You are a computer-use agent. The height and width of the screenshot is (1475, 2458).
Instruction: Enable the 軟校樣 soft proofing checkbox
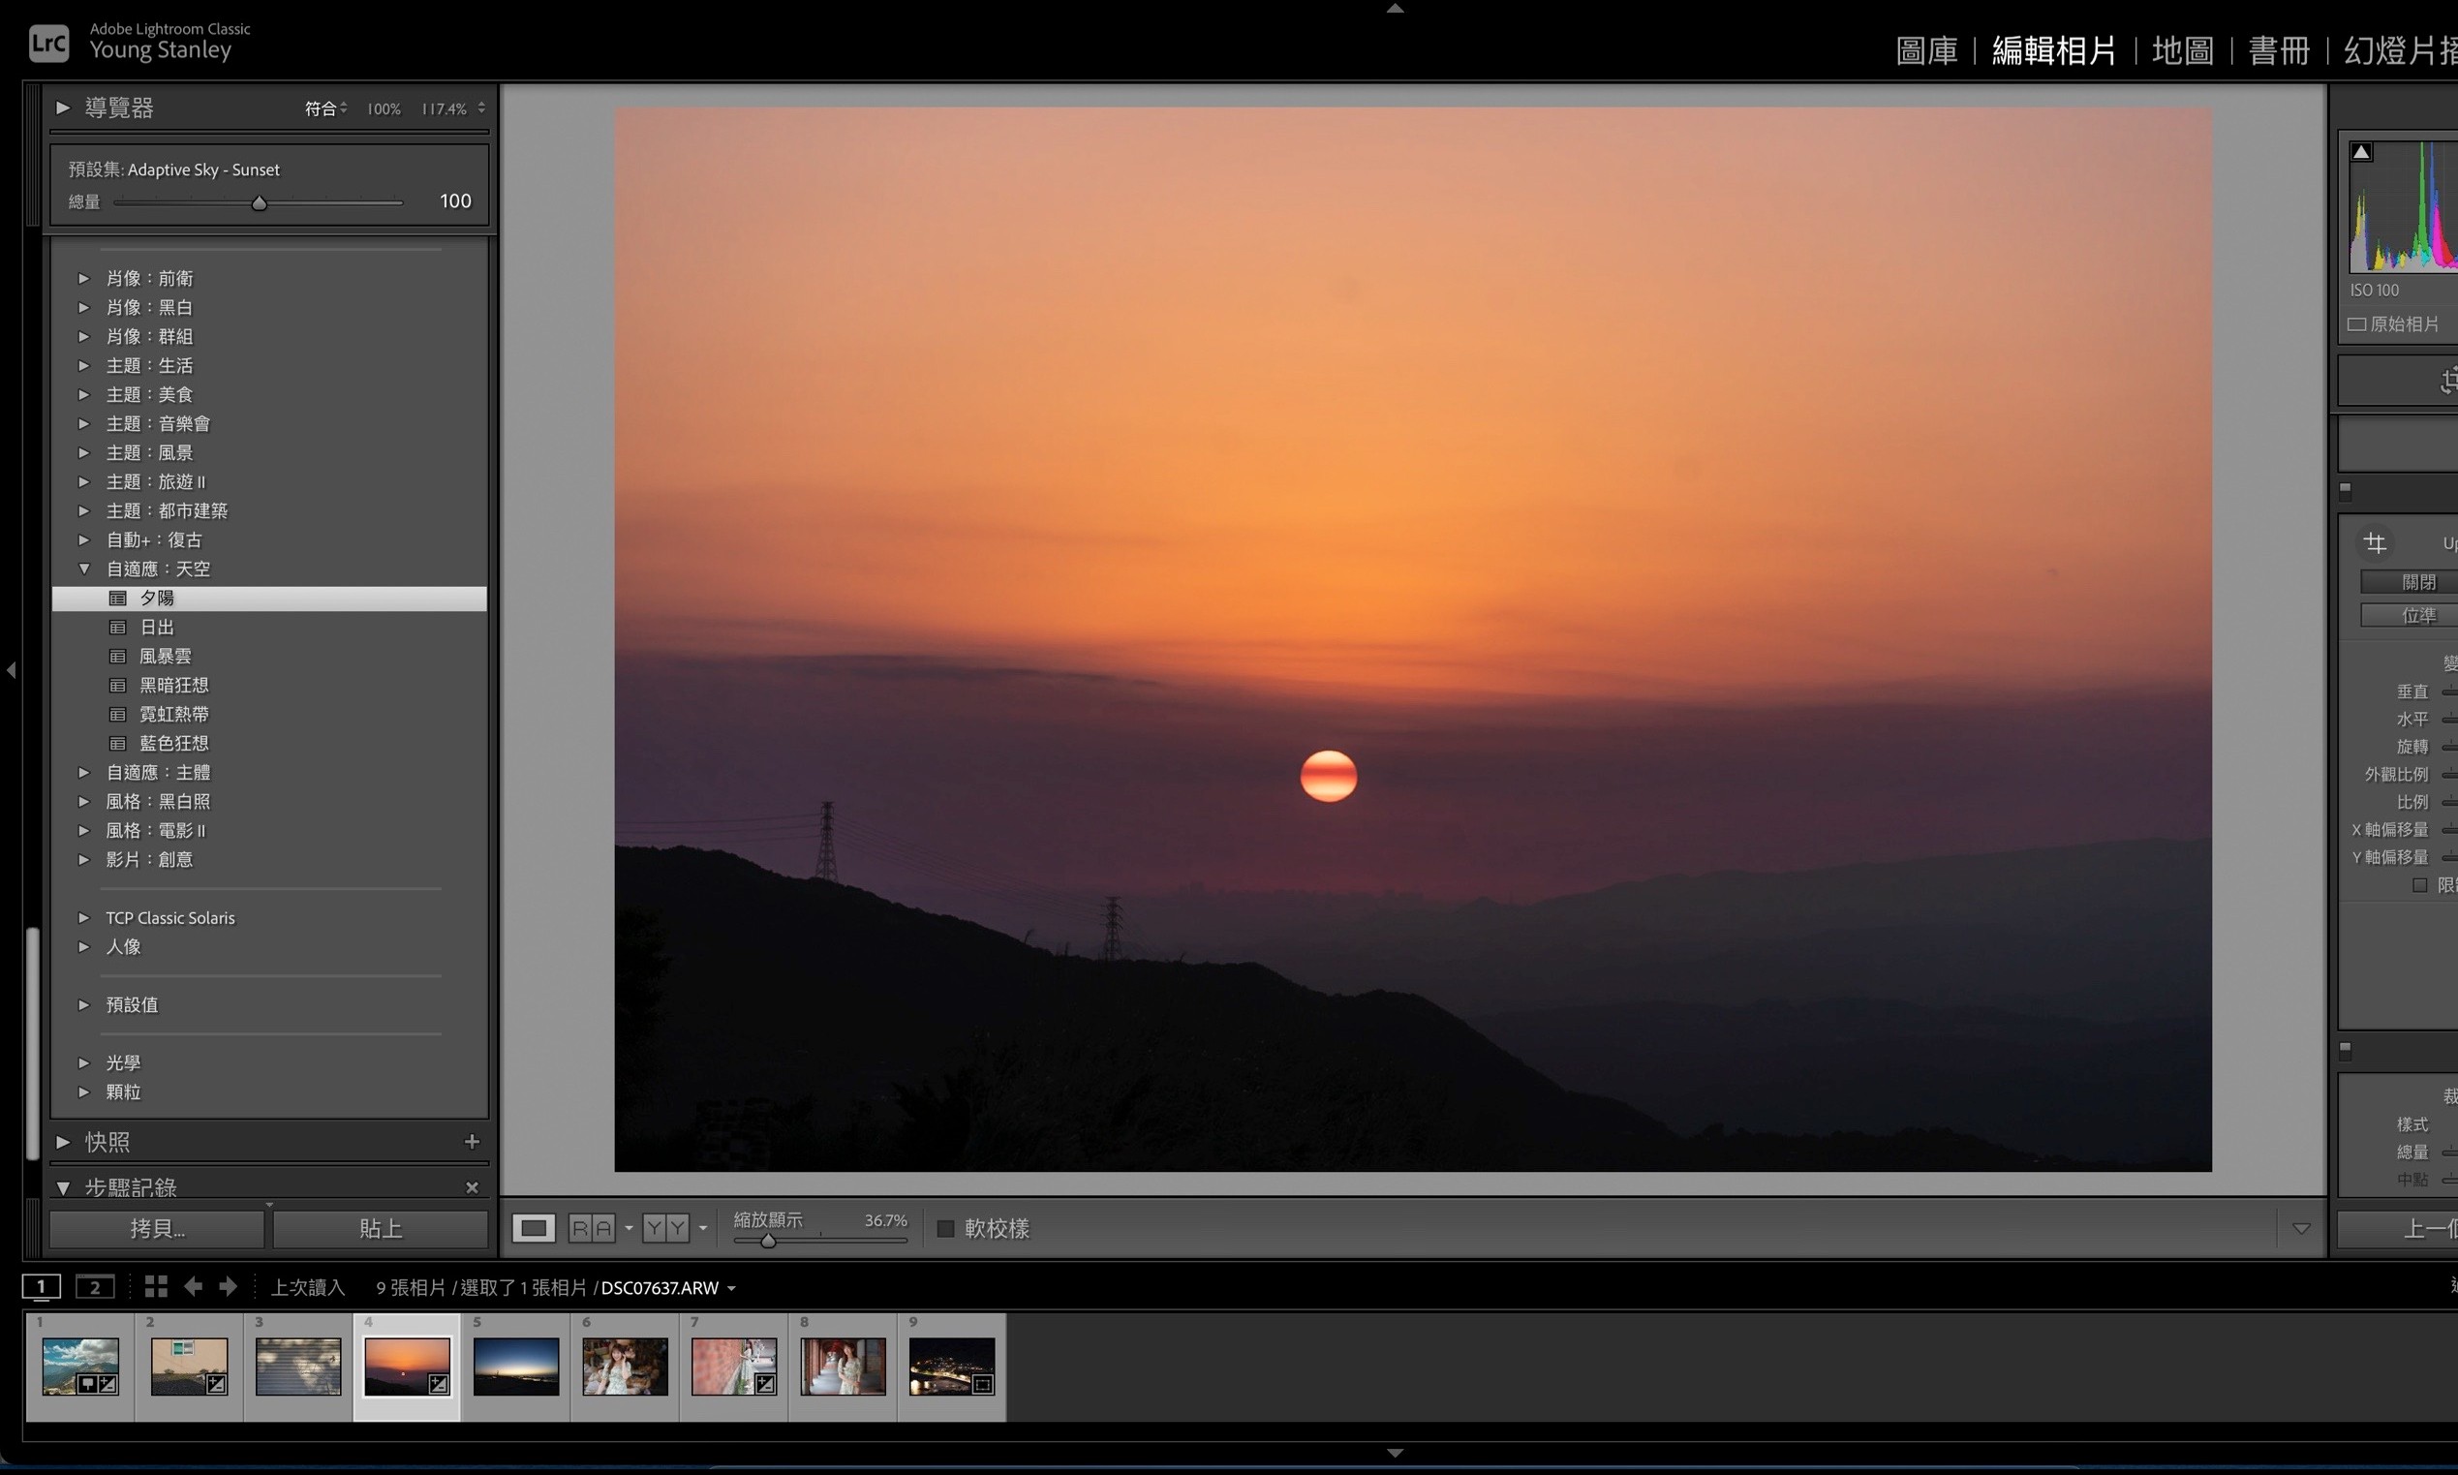tap(945, 1230)
